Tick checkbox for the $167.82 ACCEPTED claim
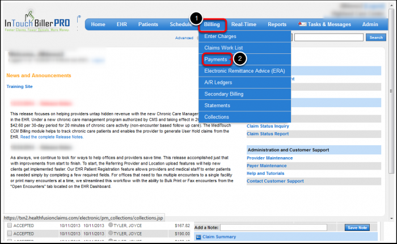This screenshot has height=244, width=397. 9,225
